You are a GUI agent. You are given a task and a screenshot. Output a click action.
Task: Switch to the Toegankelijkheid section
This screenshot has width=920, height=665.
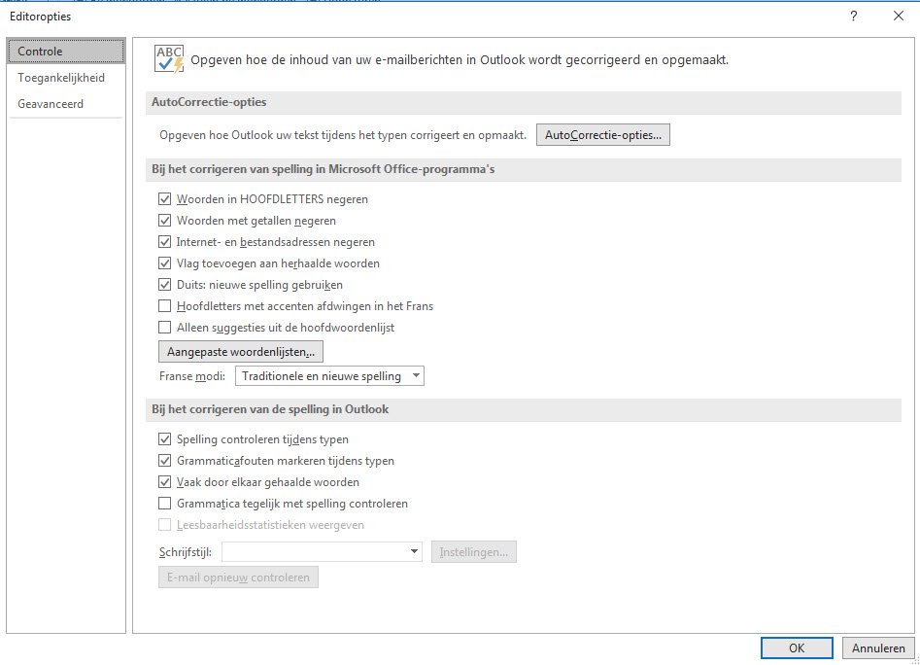point(61,78)
